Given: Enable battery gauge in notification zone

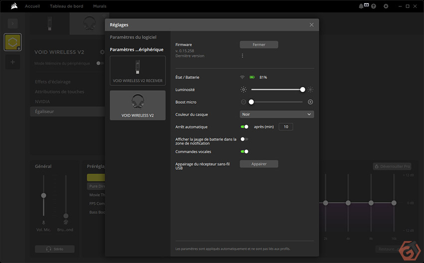Looking at the screenshot, I should pos(244,139).
